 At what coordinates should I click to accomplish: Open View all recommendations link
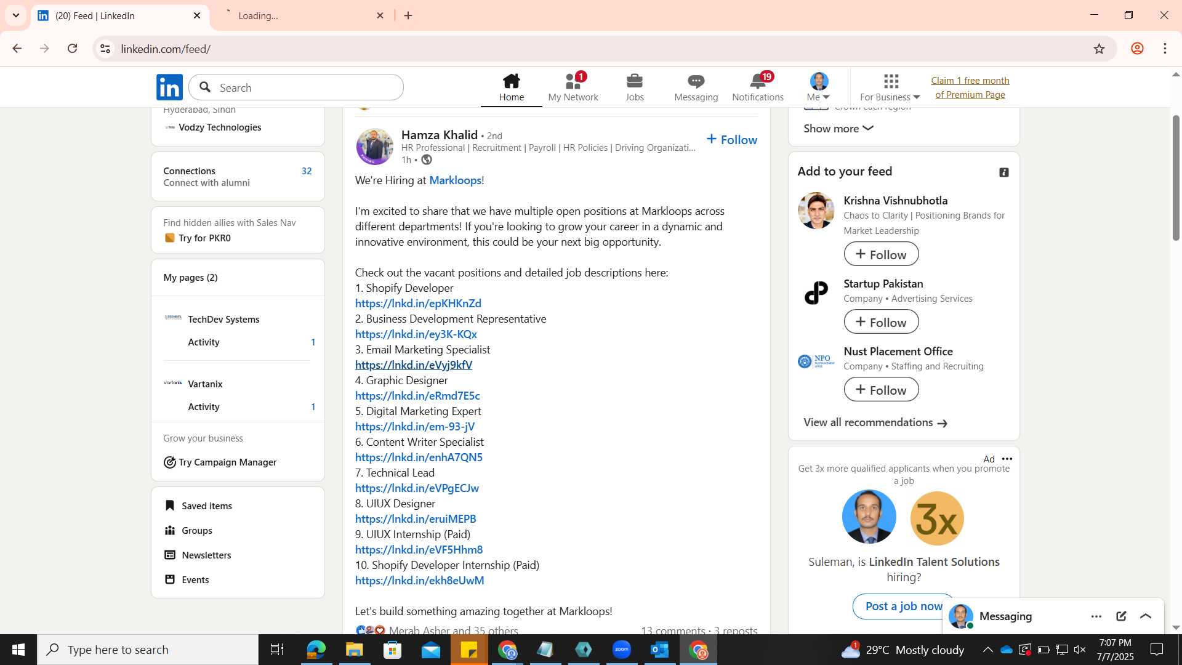(875, 422)
